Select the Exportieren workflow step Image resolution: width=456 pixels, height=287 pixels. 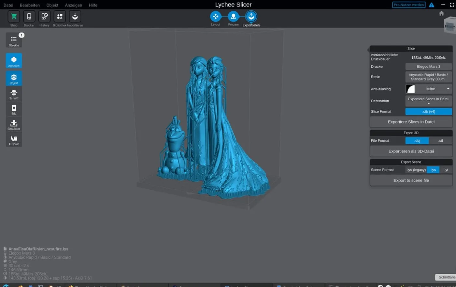tap(251, 16)
